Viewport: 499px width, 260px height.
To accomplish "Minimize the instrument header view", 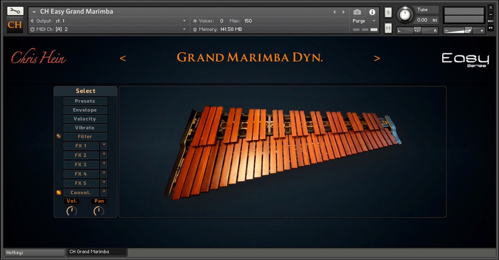I will coord(491,14).
